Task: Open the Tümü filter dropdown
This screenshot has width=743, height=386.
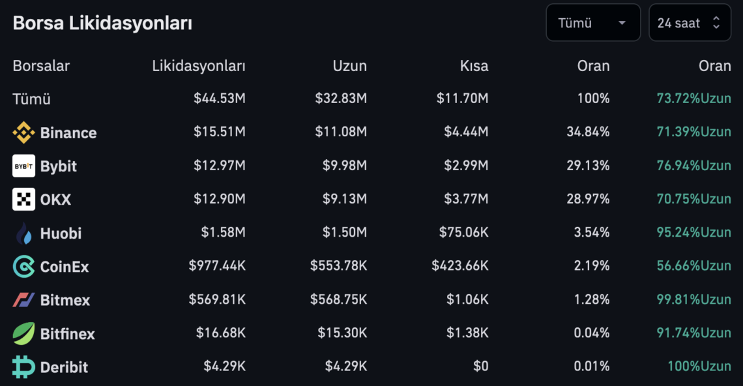Action: click(593, 23)
